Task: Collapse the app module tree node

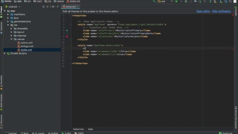Action: [x=5, y=11]
